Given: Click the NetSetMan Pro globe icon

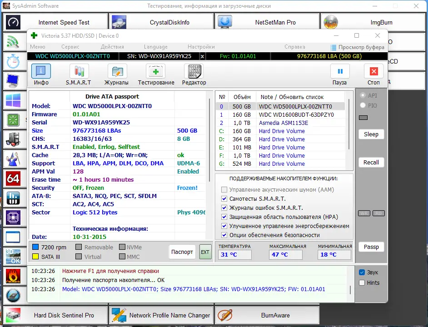Looking at the screenshot, I should click(x=224, y=22).
